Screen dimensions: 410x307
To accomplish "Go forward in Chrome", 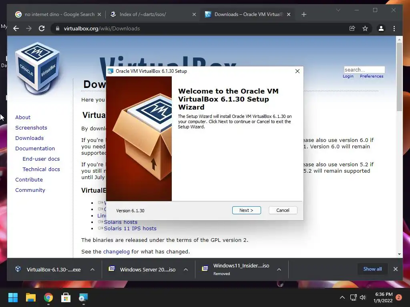I will point(29,28).
